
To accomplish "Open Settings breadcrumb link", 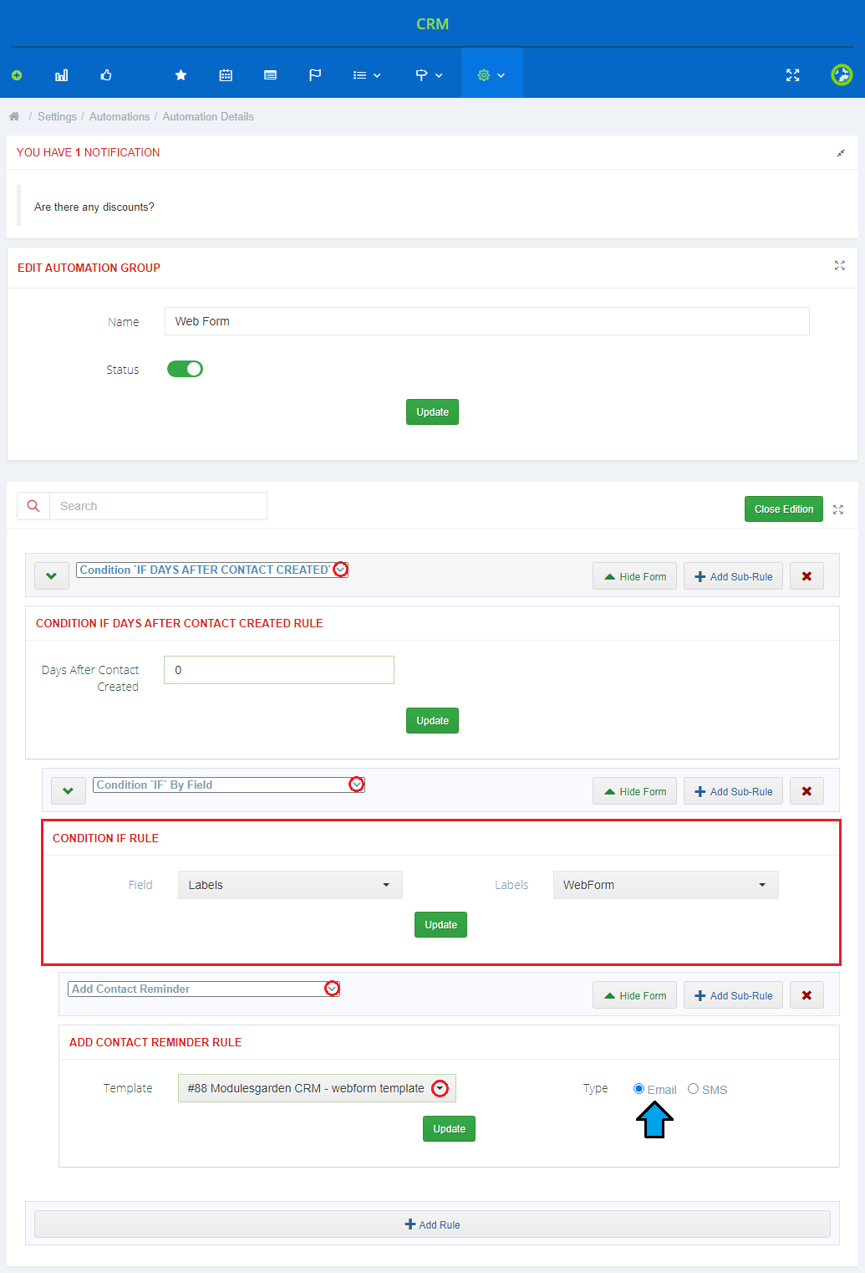I will [x=57, y=116].
